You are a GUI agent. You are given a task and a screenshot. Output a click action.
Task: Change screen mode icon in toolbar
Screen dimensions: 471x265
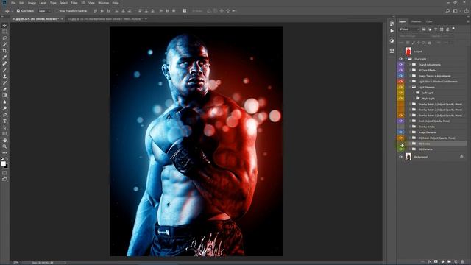(4, 179)
